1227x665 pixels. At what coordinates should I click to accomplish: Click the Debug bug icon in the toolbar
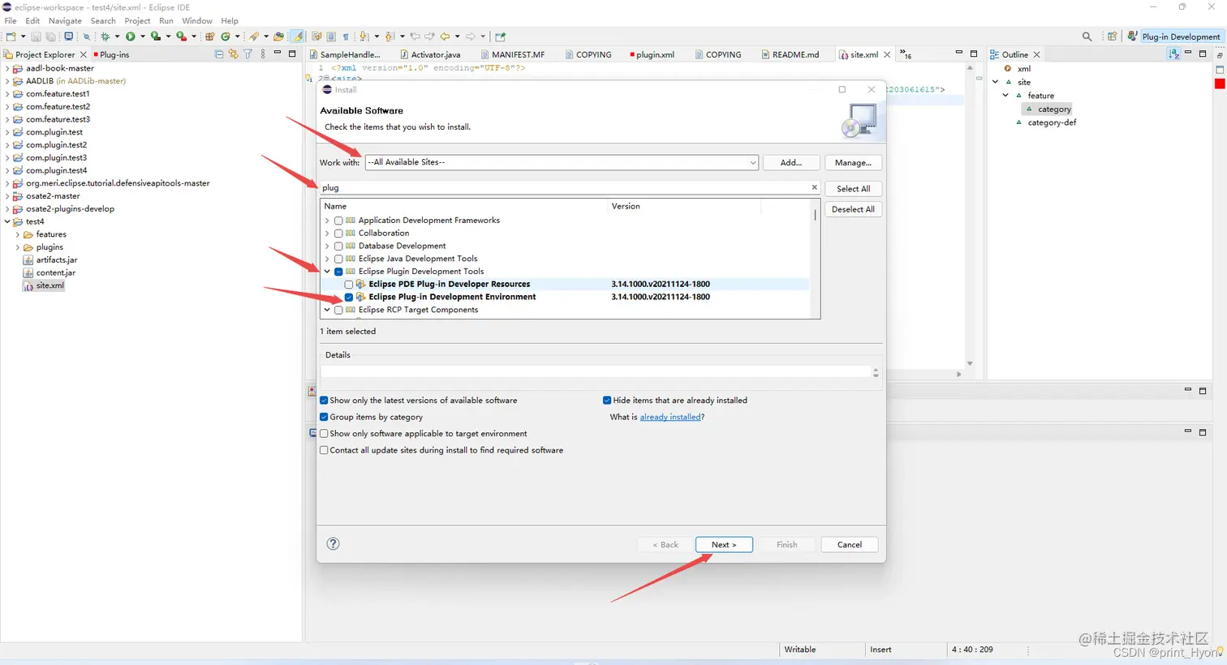(x=105, y=36)
